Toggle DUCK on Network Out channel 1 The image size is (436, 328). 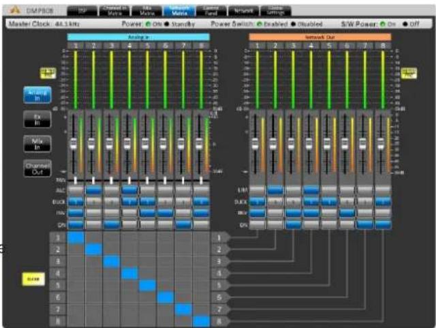tap(258, 202)
